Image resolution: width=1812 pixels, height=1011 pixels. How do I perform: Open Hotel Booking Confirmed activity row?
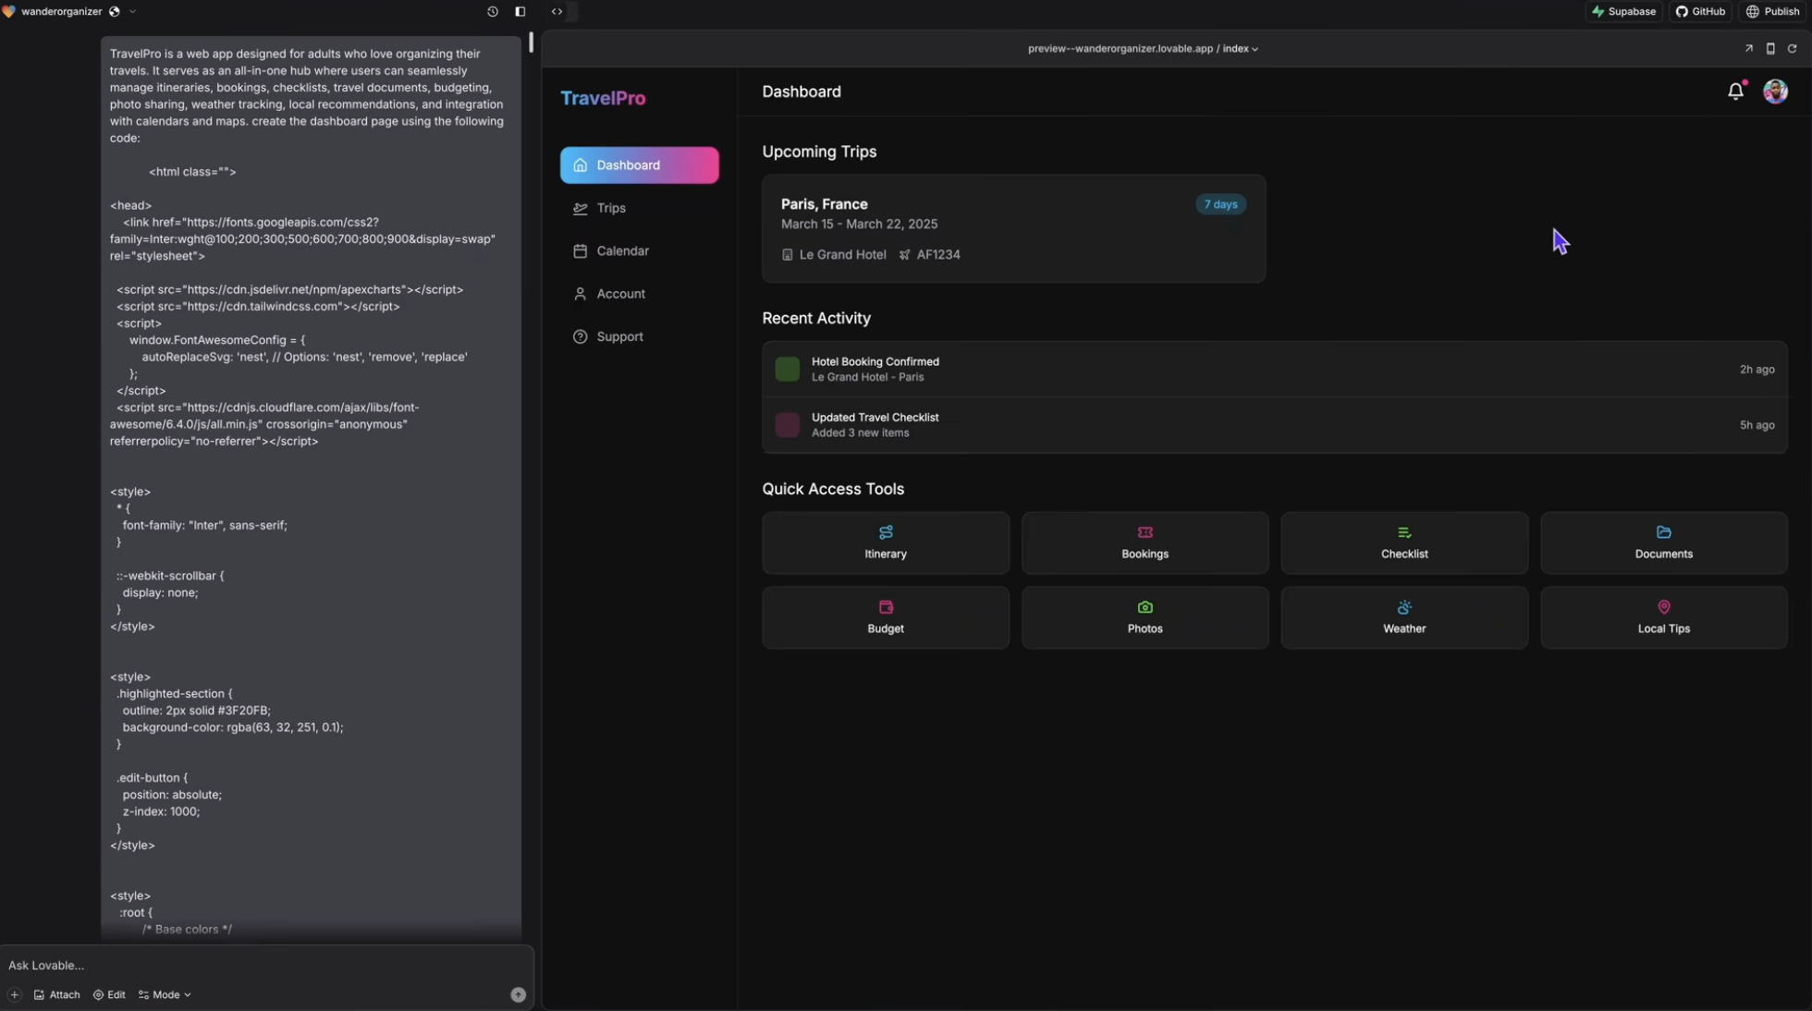[1274, 369]
